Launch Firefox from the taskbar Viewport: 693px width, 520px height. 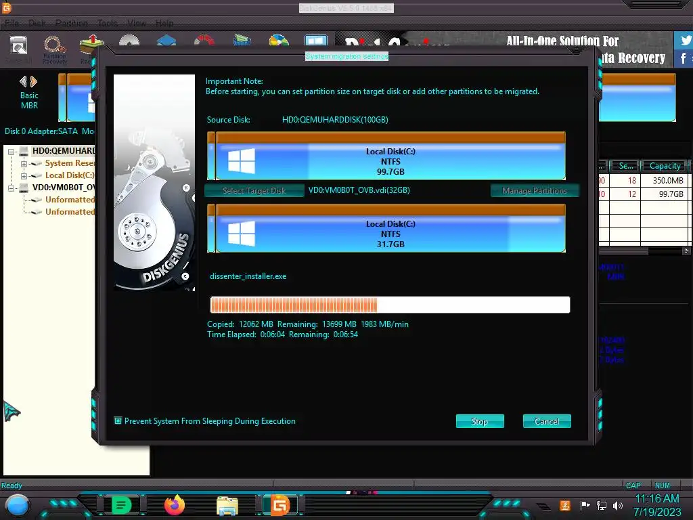(x=175, y=505)
